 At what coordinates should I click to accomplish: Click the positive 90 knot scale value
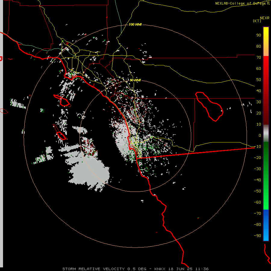(259, 35)
